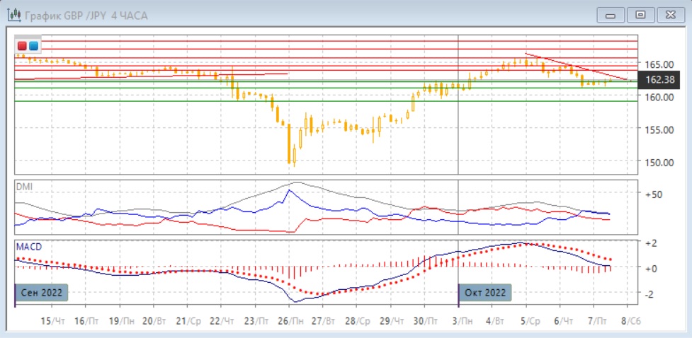Click the Окт 2022 month marker
The width and height of the screenshot is (692, 338).
tap(485, 293)
